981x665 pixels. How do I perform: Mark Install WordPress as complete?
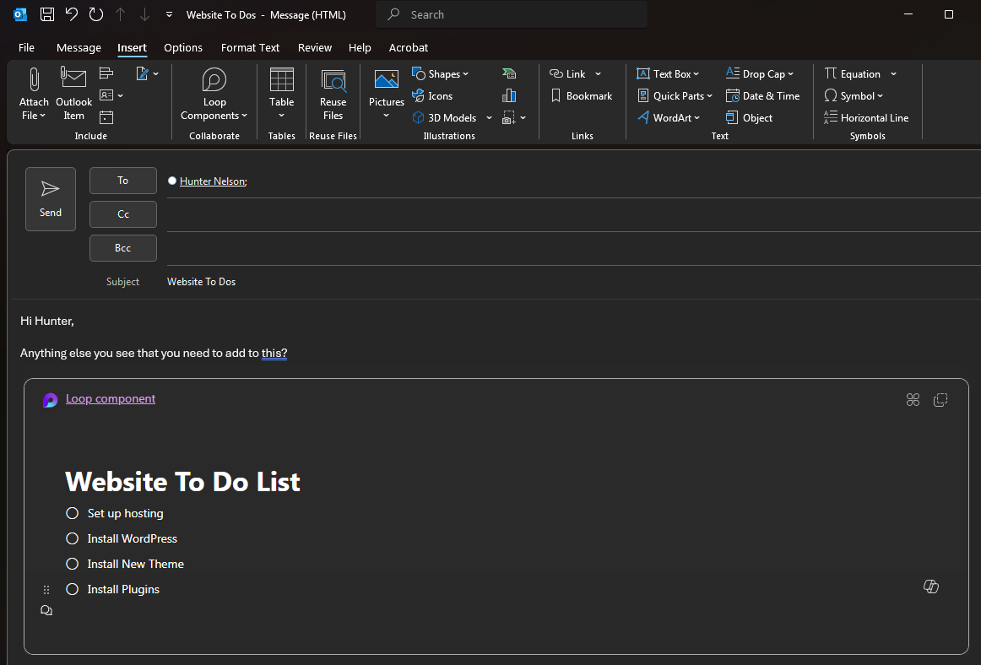point(73,538)
